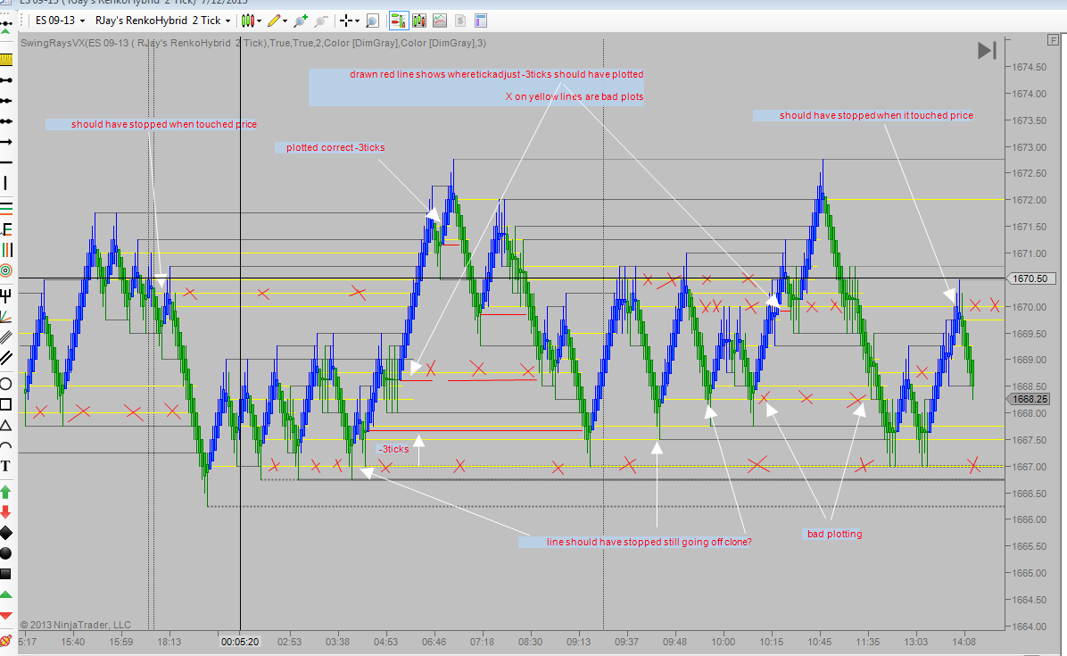This screenshot has width=1067, height=656.
Task: Toggle the Chart Trader panel button
Action: pyautogui.click(x=398, y=21)
